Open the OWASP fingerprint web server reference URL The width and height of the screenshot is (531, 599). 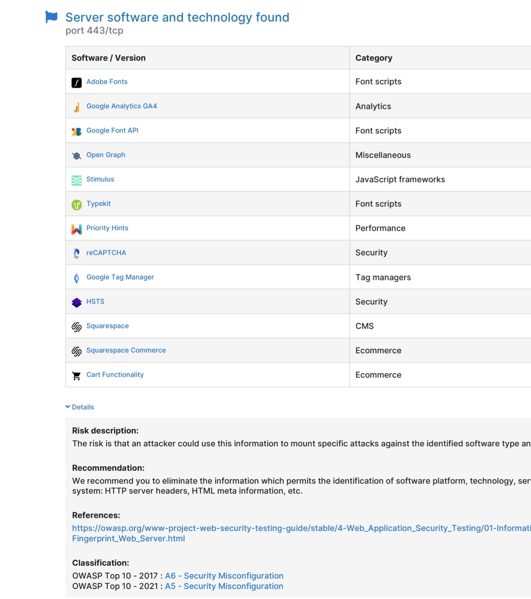pos(302,533)
